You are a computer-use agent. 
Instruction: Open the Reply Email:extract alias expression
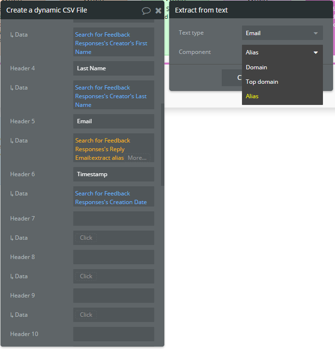pos(102,149)
